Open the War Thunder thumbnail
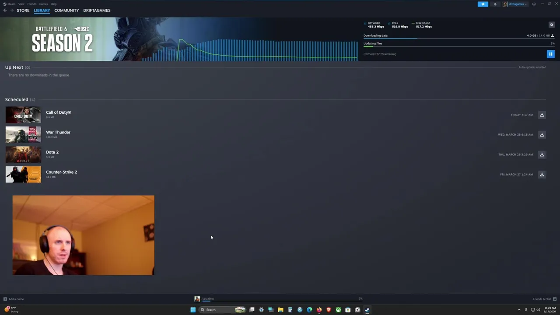This screenshot has height=315, width=560. tap(23, 135)
